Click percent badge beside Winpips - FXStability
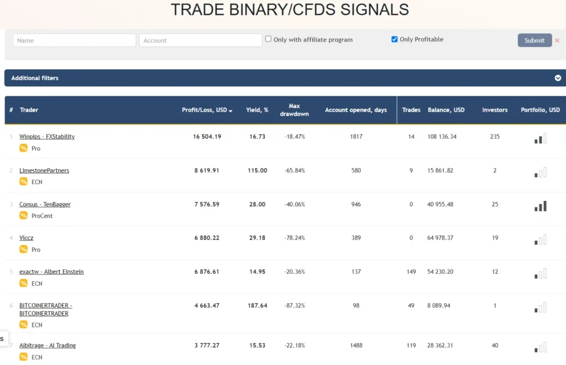The width and height of the screenshot is (566, 365). tap(23, 148)
